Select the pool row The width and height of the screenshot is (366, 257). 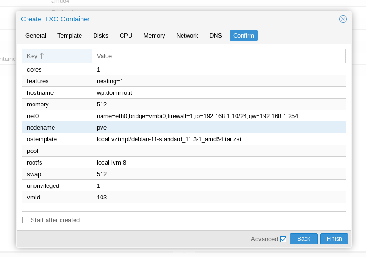tap(184, 151)
